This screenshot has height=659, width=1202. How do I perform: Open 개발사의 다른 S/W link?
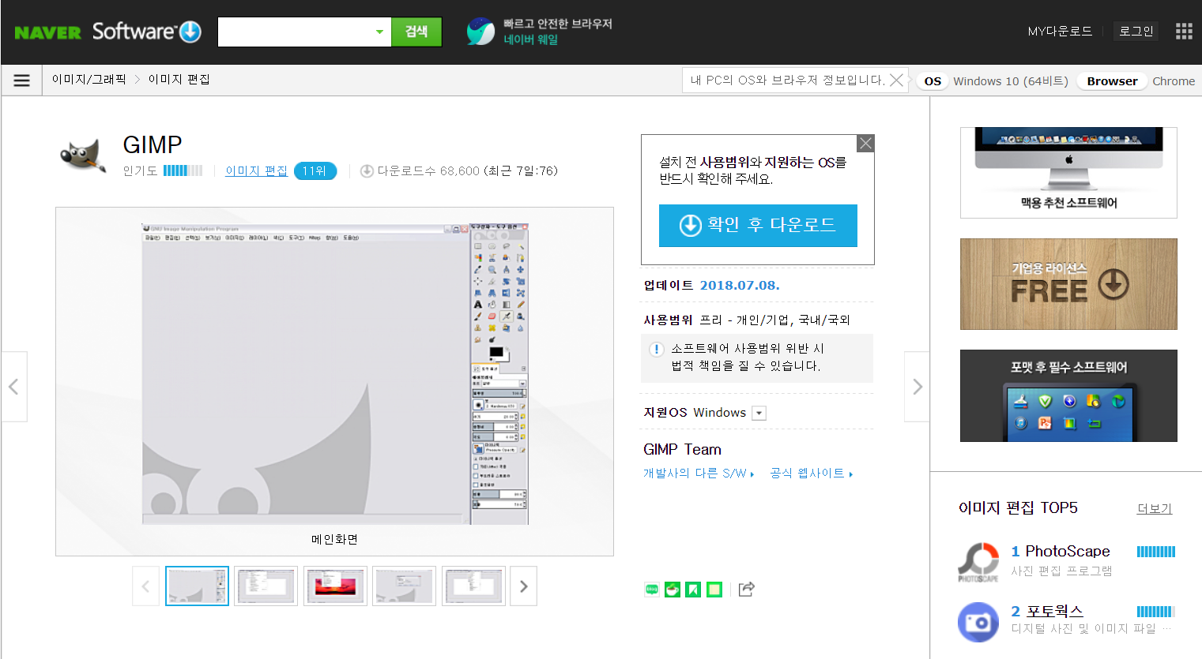click(699, 473)
